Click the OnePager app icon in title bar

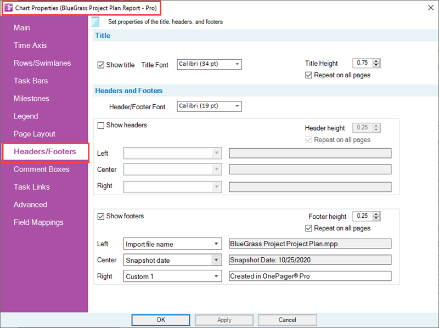(9, 8)
